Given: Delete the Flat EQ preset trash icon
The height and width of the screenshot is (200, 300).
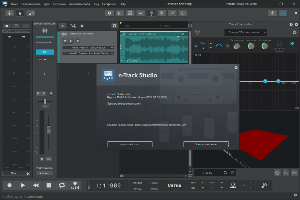Looking at the screenshot, I should pyautogui.click(x=232, y=173).
